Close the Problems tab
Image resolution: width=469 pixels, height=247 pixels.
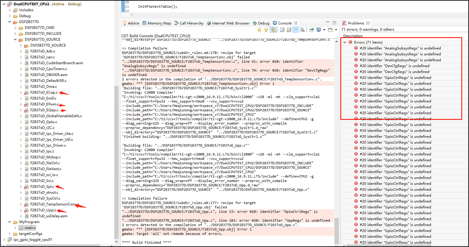(x=368, y=23)
